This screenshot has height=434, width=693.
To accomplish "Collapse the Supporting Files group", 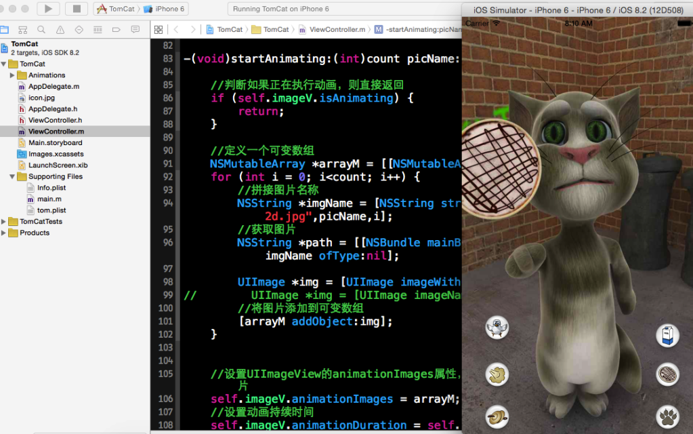I will (12, 176).
